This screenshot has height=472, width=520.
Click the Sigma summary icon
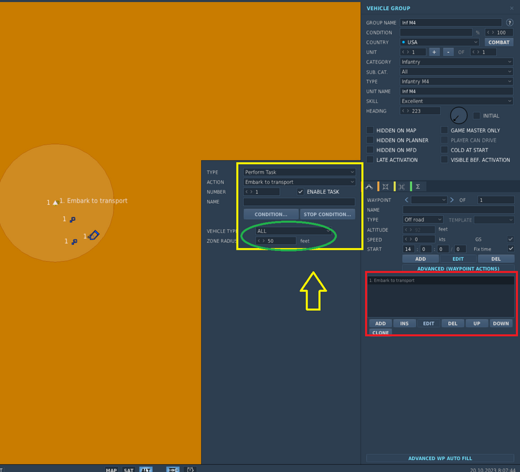point(417,186)
